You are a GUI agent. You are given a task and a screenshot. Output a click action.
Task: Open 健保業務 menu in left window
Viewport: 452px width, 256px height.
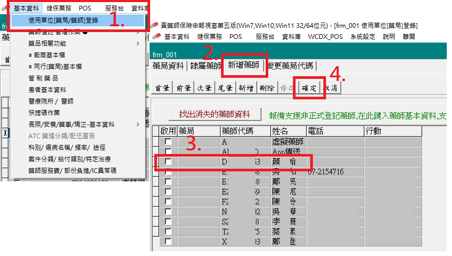tap(59, 8)
